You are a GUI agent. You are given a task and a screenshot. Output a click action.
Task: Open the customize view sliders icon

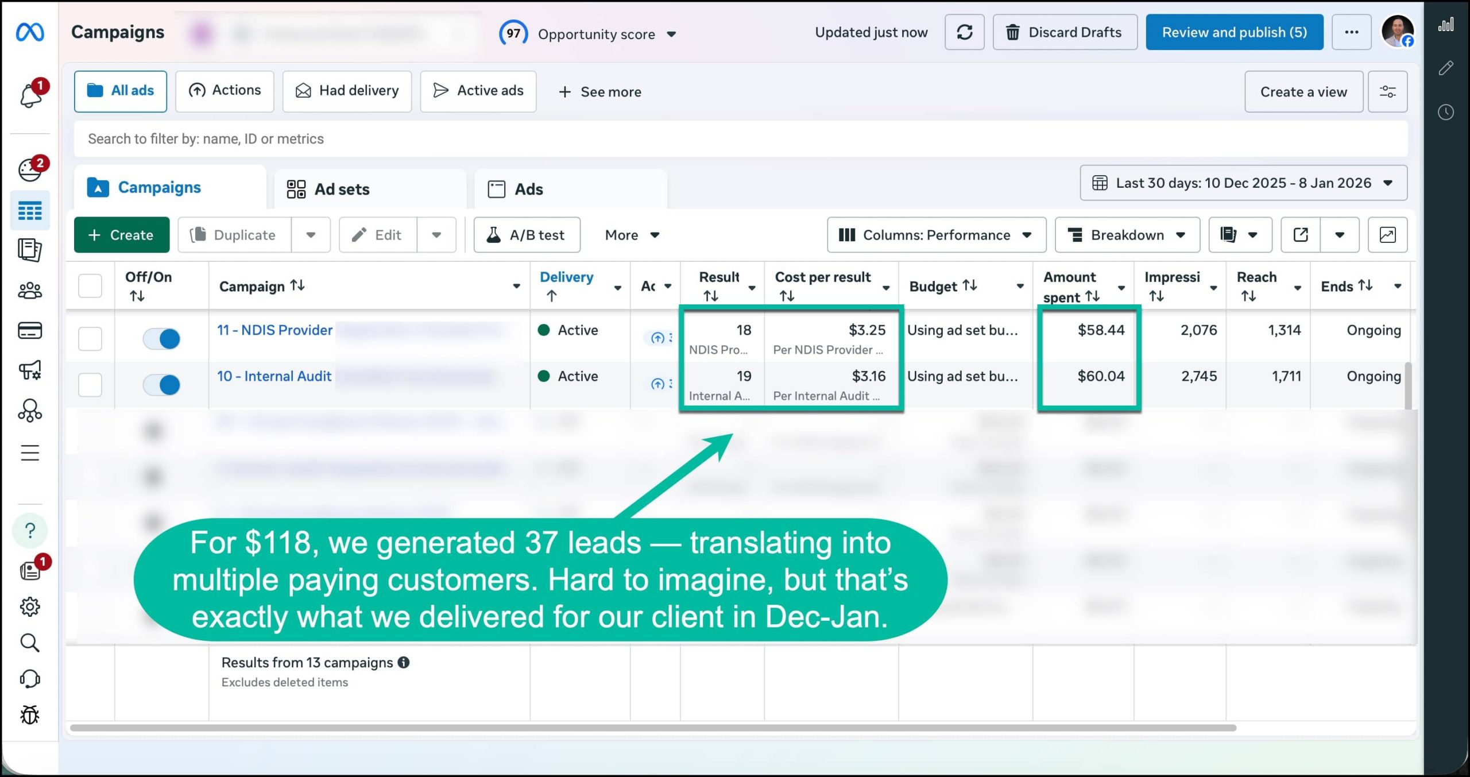click(x=1387, y=92)
